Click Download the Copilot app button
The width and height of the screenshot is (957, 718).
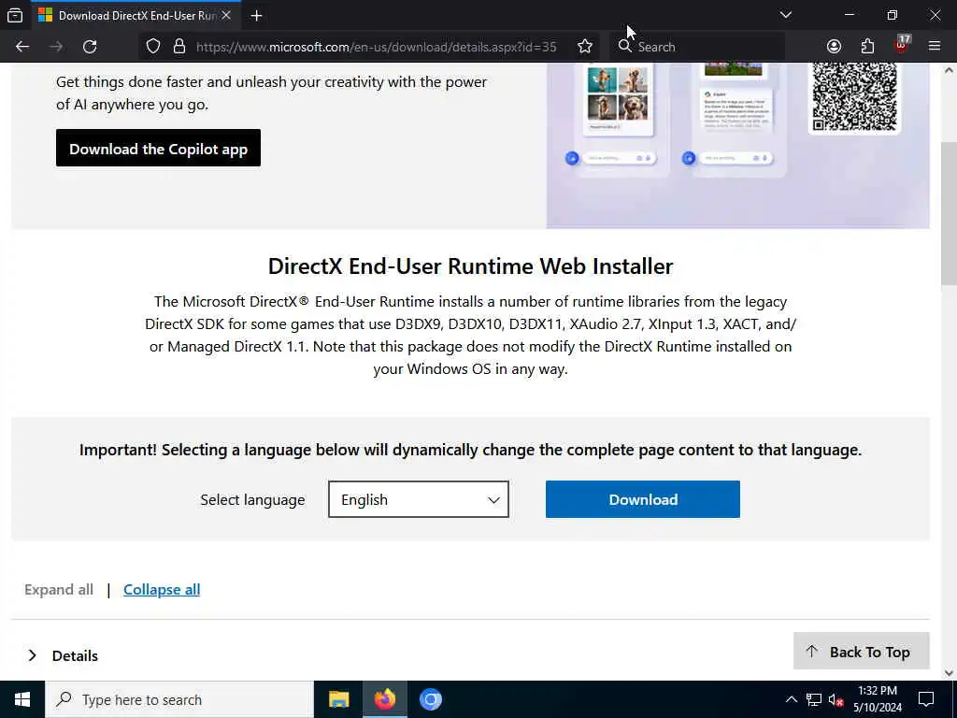(x=158, y=148)
